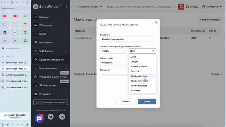Image resolution: width=226 pixels, height=127 pixels.
Task: Open Мониторинг руч list link
Action: click(84, 38)
